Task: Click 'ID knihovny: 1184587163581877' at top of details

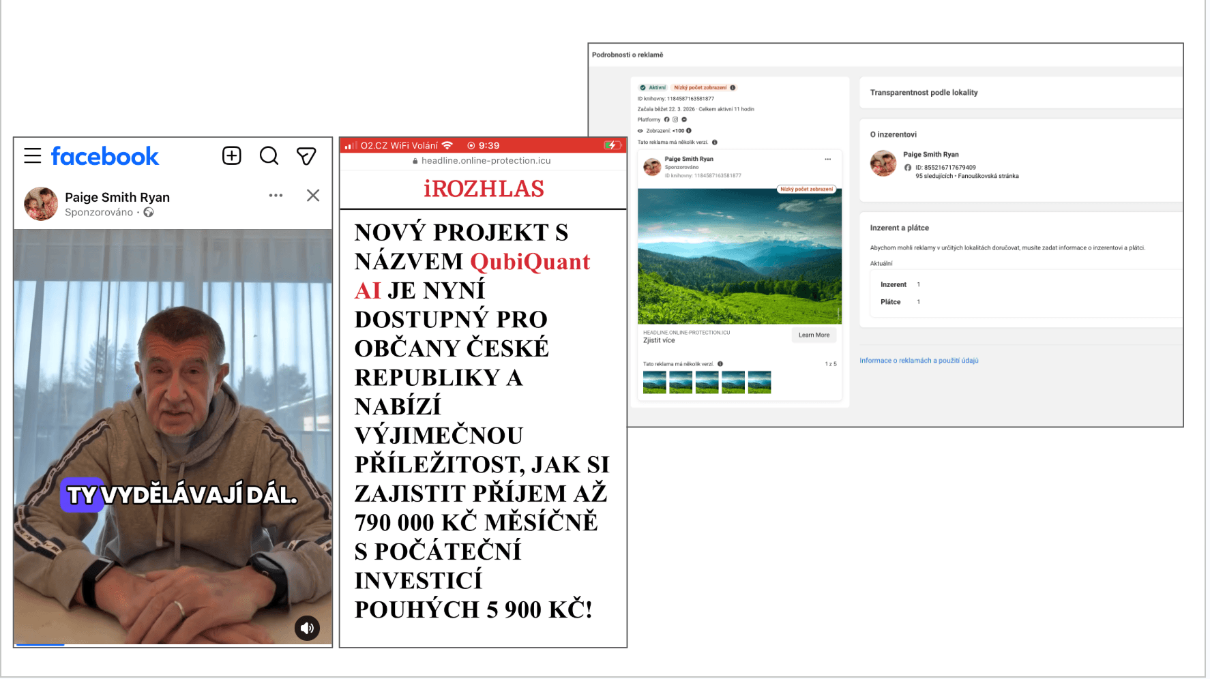Action: tap(676, 99)
